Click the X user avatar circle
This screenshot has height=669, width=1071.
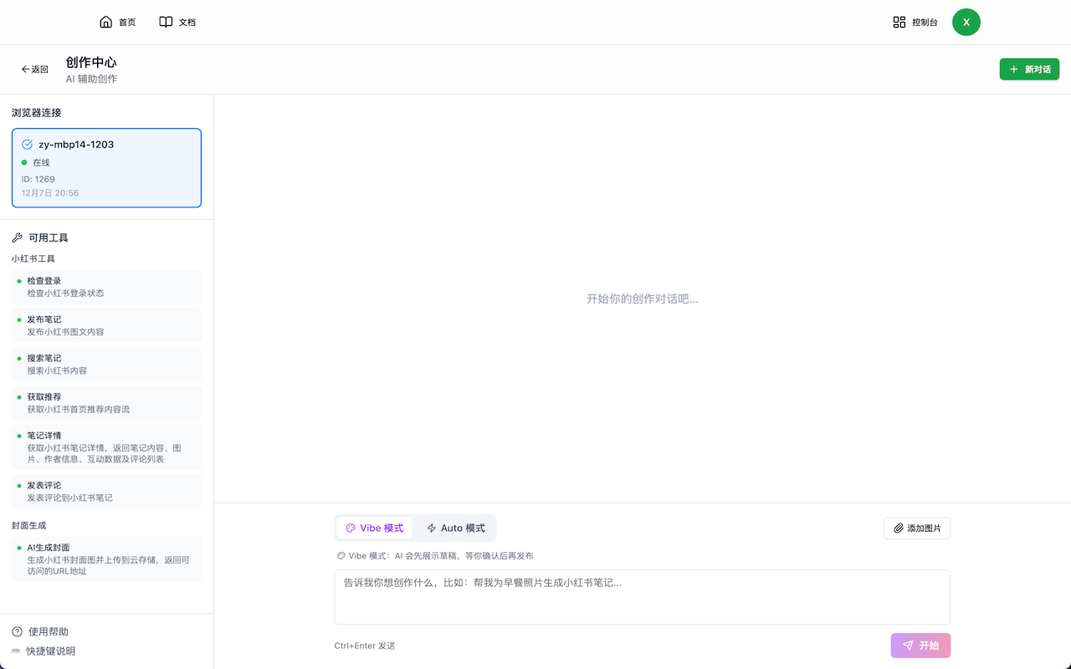point(966,22)
